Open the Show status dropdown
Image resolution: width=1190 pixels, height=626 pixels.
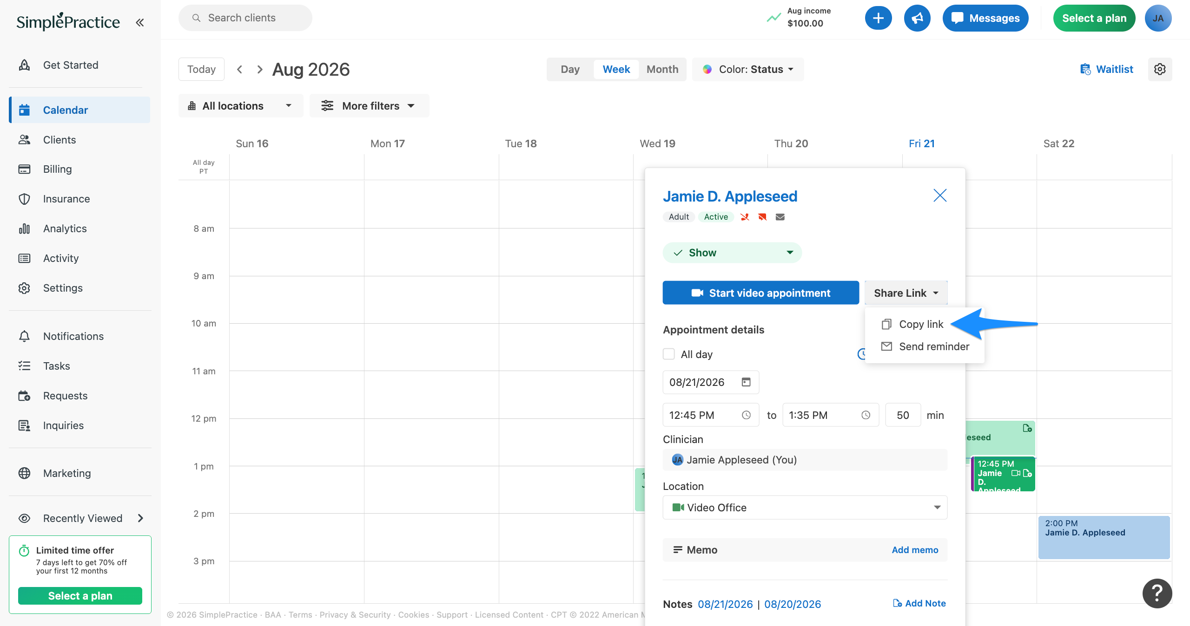coord(732,253)
